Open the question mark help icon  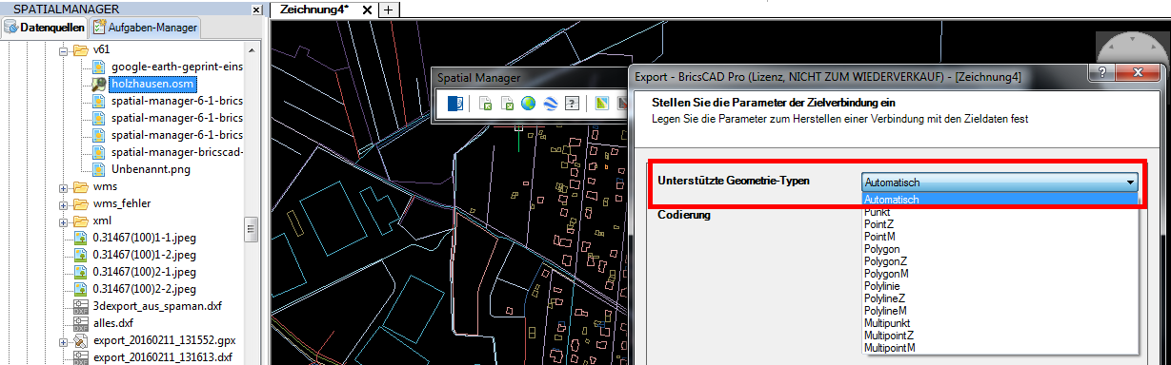[x=572, y=104]
